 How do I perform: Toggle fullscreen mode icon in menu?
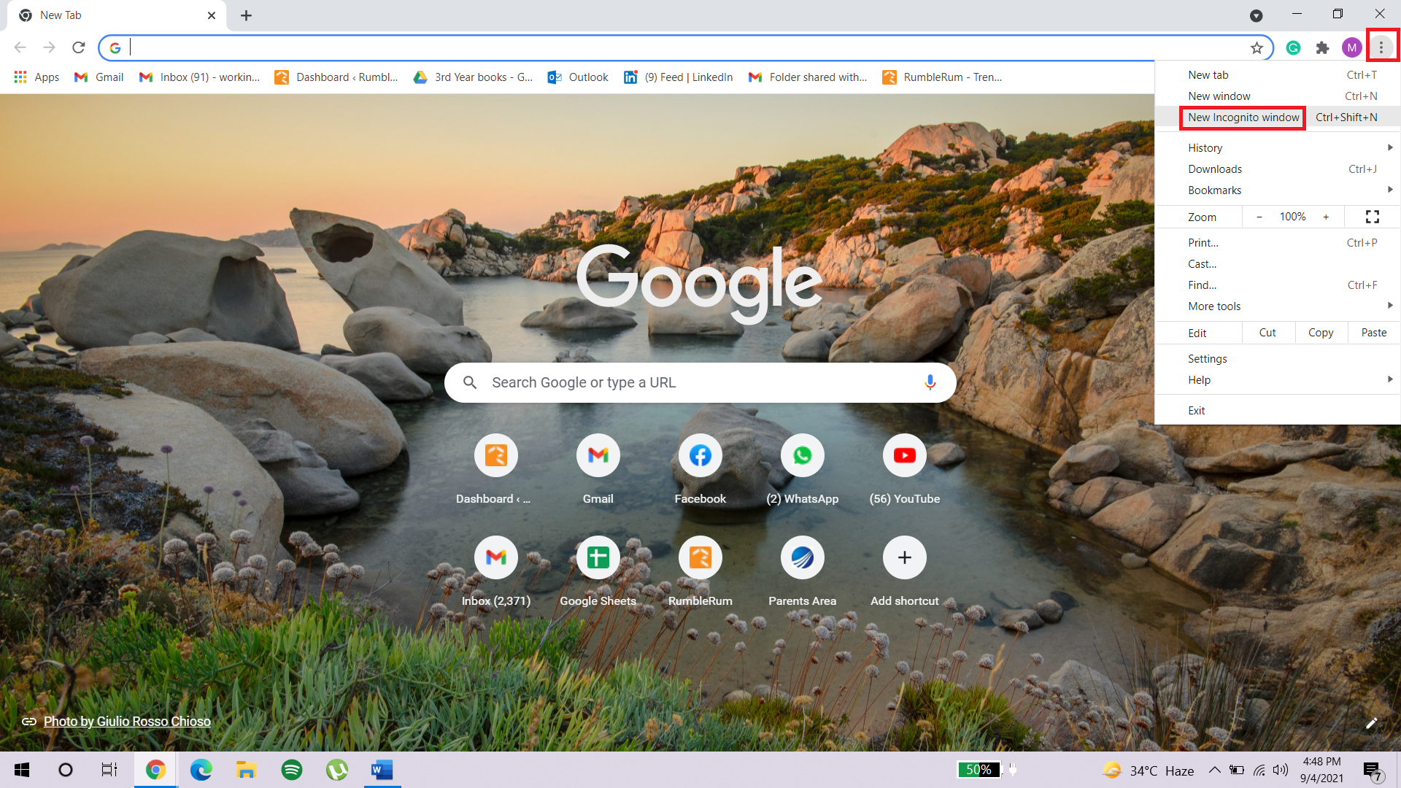(1373, 217)
